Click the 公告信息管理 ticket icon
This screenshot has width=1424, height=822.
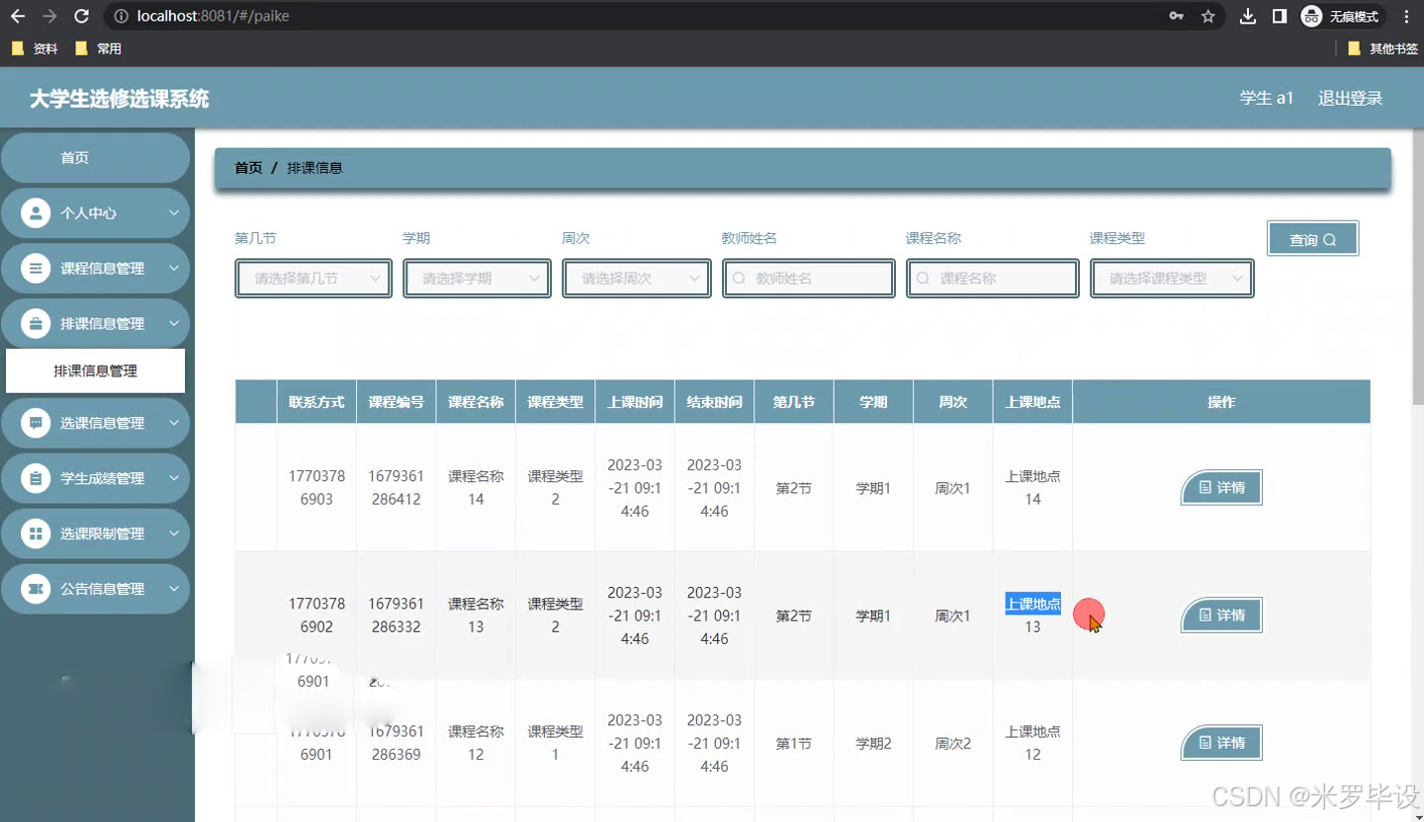point(36,589)
